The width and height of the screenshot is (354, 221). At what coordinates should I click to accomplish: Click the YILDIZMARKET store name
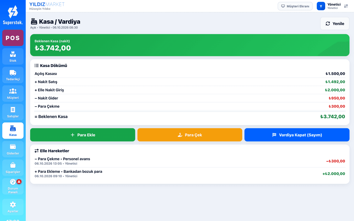point(47,4)
